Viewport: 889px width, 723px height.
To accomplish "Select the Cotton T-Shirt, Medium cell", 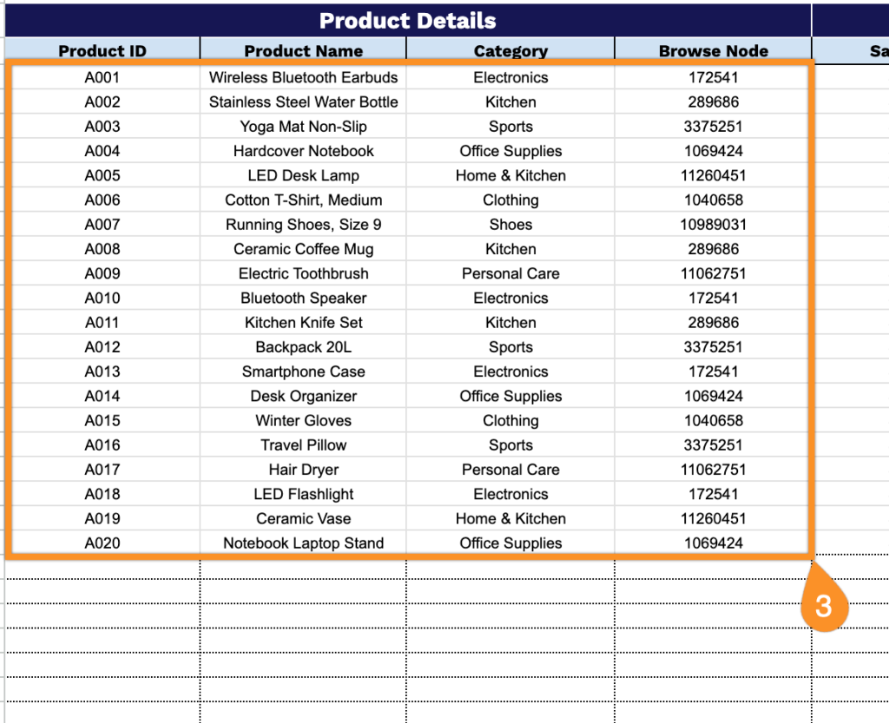I will tap(303, 200).
